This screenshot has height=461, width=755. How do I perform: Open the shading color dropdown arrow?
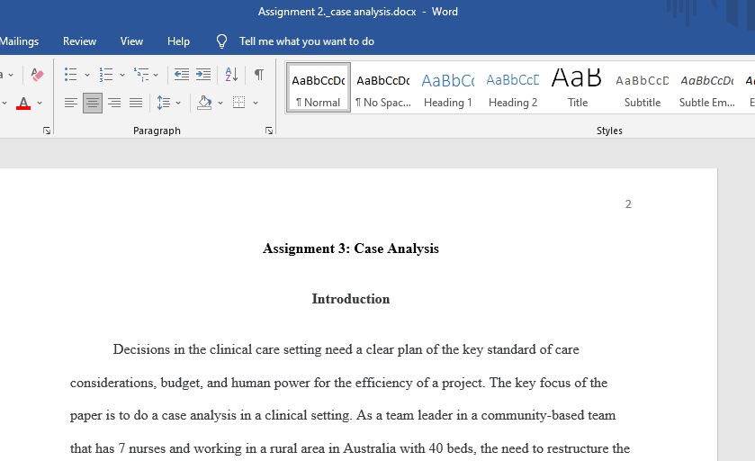pyautogui.click(x=220, y=103)
